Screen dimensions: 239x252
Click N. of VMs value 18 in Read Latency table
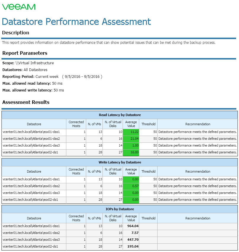[100, 145]
